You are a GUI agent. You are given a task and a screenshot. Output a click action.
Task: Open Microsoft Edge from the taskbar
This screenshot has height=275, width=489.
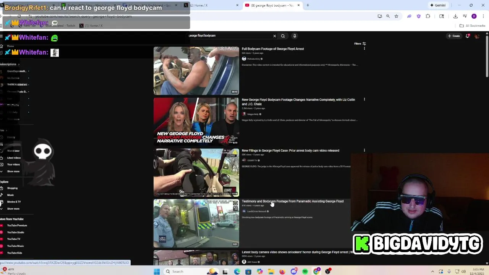point(237,272)
